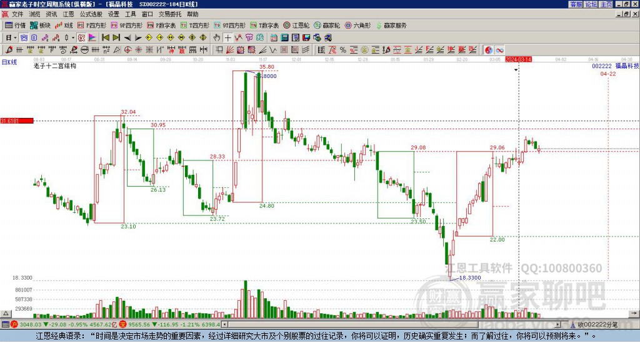Open 赢家服务 with dollar icon
This screenshot has width=640, height=342.
click(x=391, y=25)
